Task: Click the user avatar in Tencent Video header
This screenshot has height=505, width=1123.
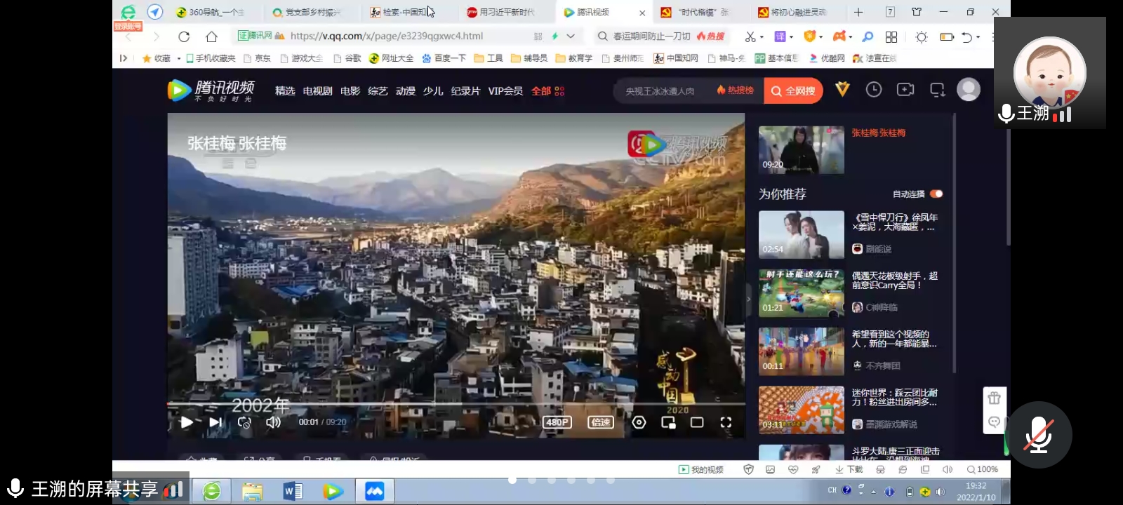Action: point(969,90)
